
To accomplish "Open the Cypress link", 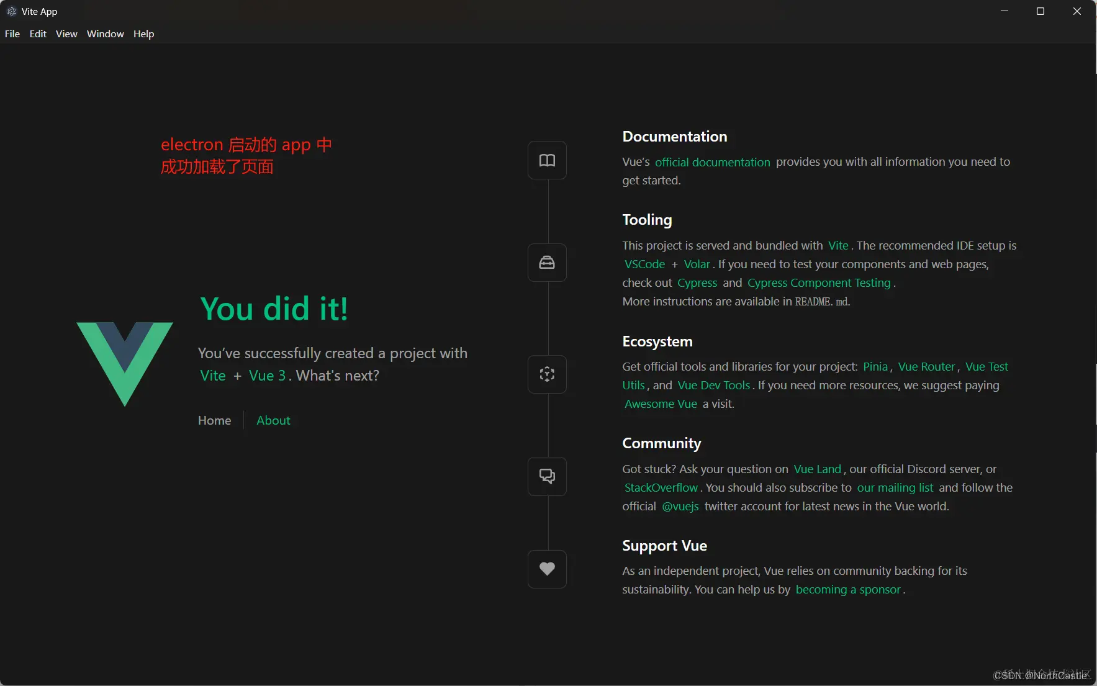I will click(697, 282).
